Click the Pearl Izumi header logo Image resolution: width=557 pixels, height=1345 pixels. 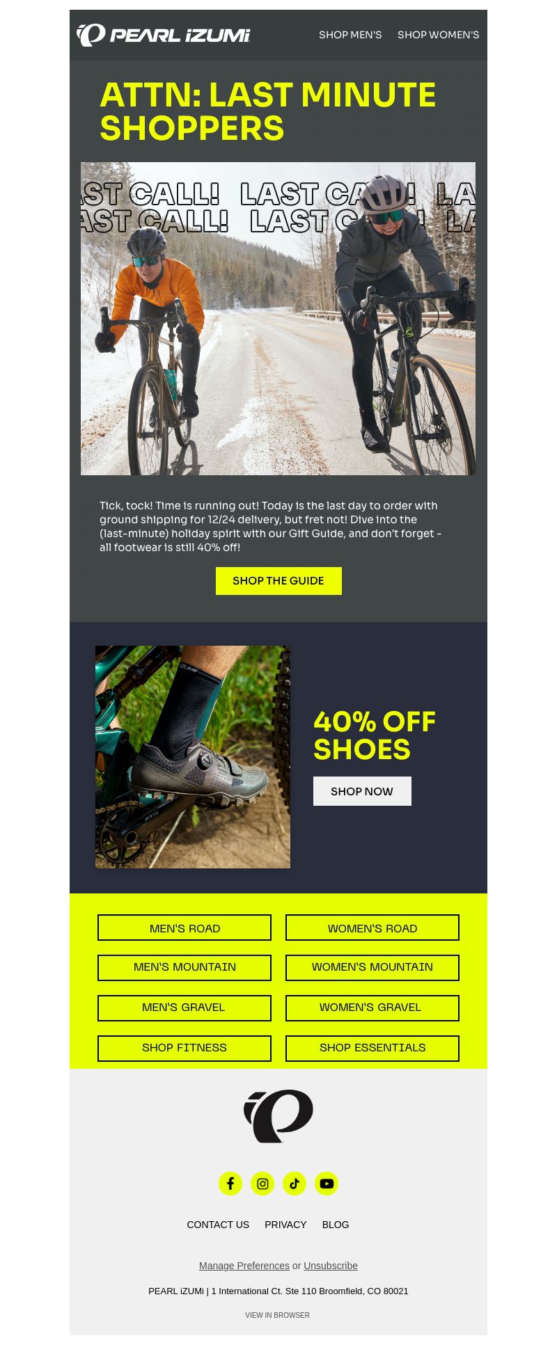[164, 35]
